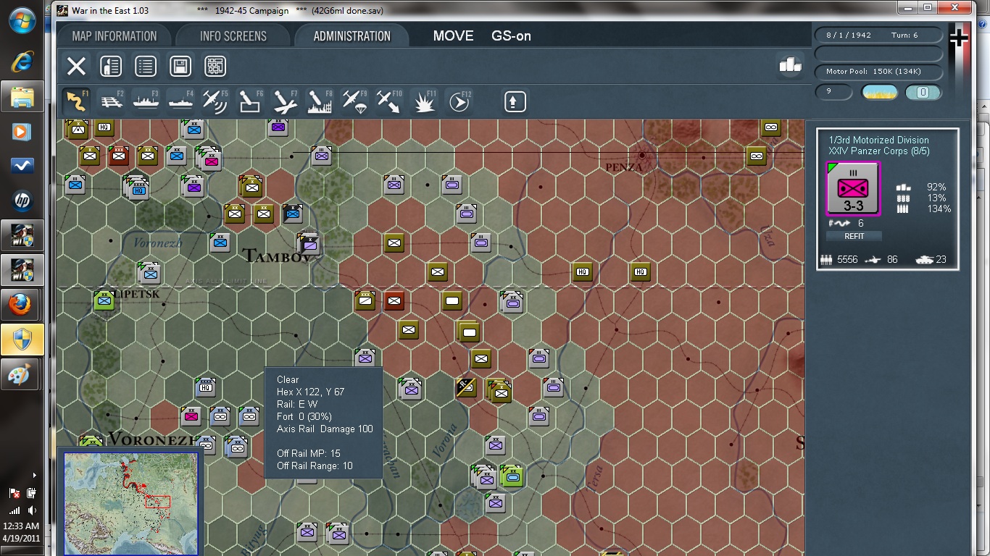
Task: Click the floppy disk save game icon
Action: pyautogui.click(x=180, y=67)
